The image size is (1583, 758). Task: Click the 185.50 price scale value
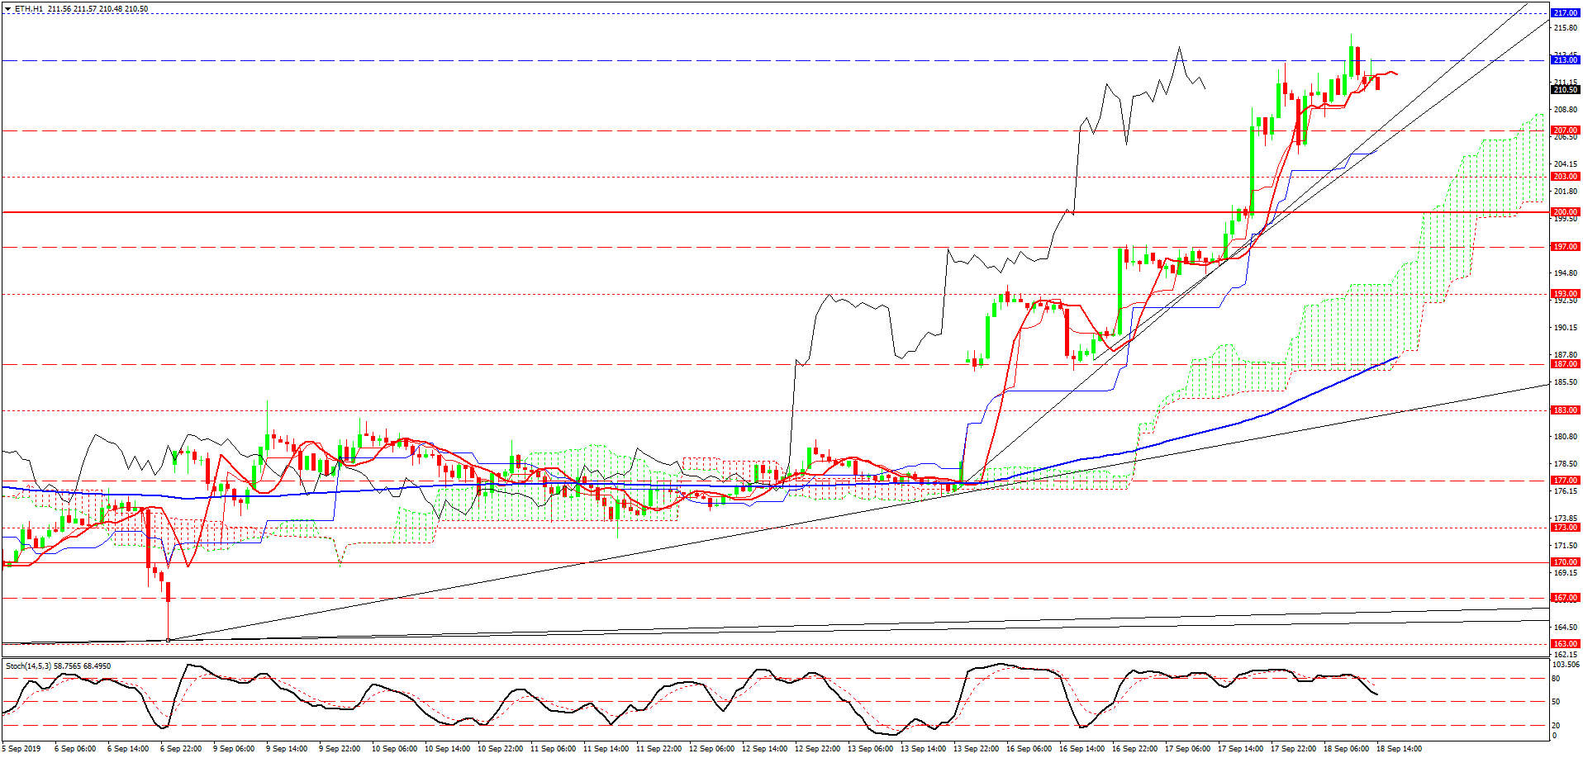coord(1566,381)
